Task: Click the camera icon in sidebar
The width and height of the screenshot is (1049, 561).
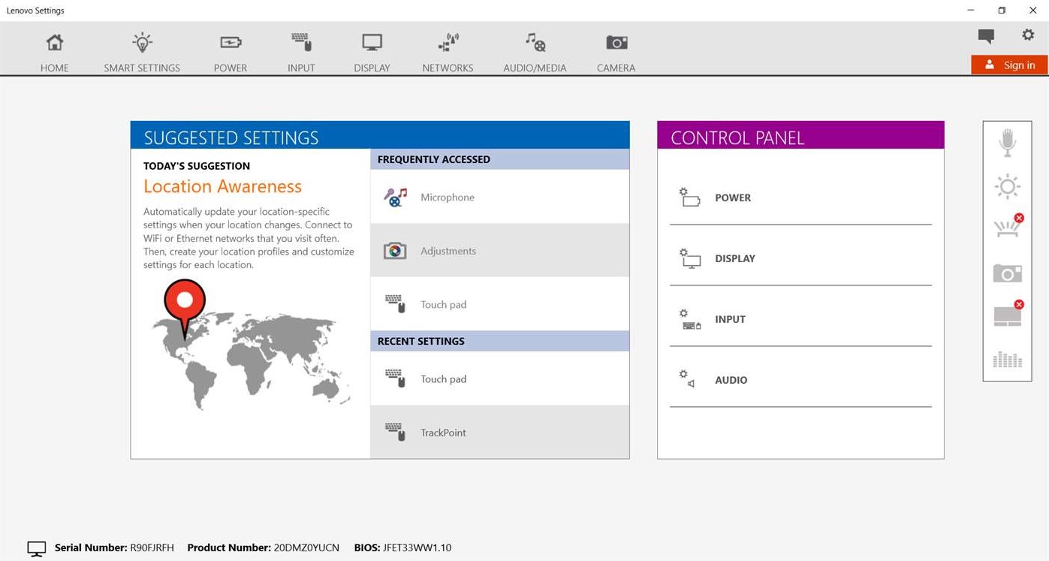Action: click(1007, 273)
